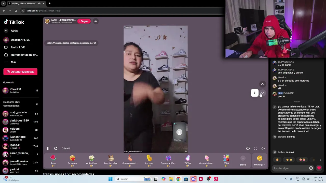Click the TikTok logo
Viewport: 326px width, 183px height.
[14, 22]
